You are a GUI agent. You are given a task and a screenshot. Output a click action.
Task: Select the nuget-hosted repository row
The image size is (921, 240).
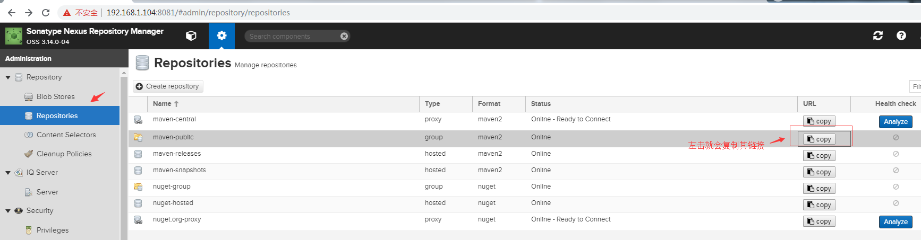173,203
